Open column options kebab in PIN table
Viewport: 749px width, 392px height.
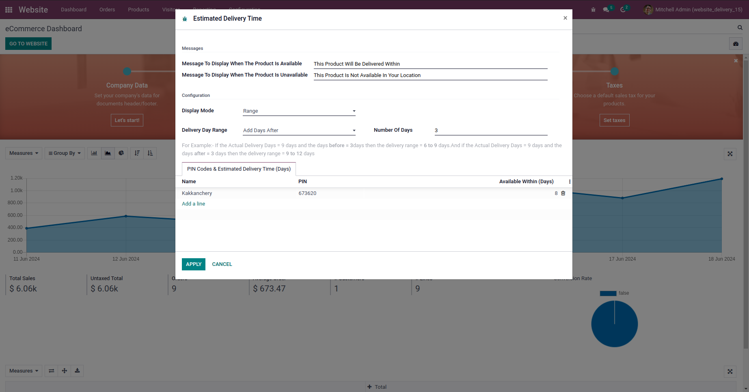[570, 182]
